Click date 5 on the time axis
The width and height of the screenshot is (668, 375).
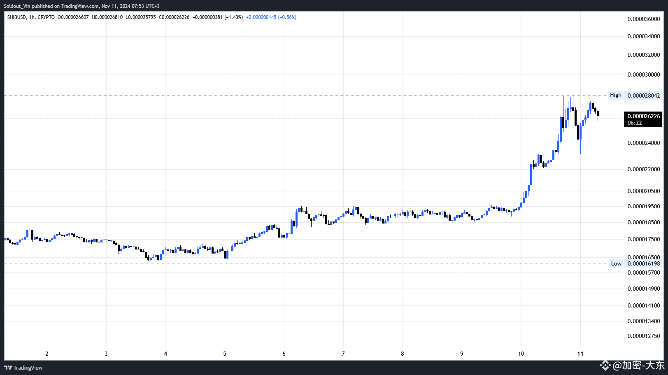(225, 354)
